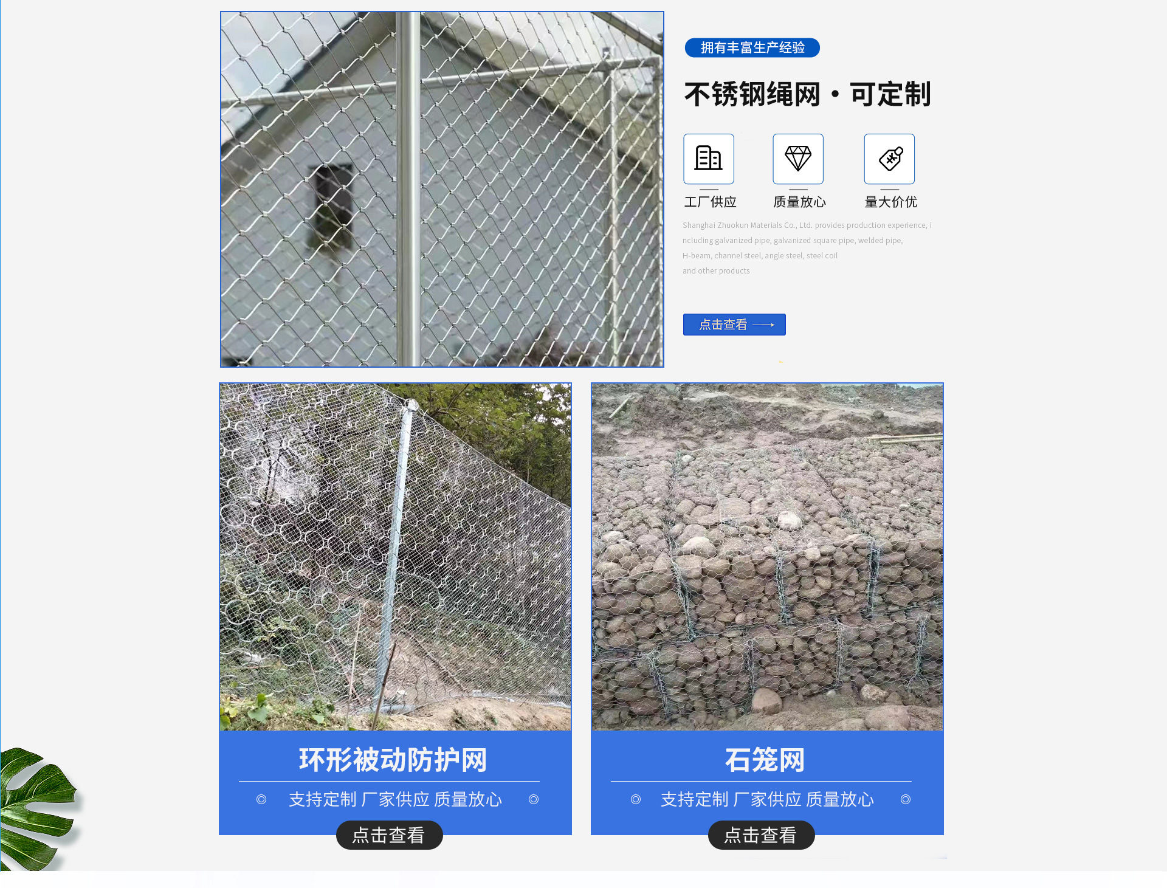Click the price tag discount icon
Screen dimensions: 1167x888
[889, 159]
